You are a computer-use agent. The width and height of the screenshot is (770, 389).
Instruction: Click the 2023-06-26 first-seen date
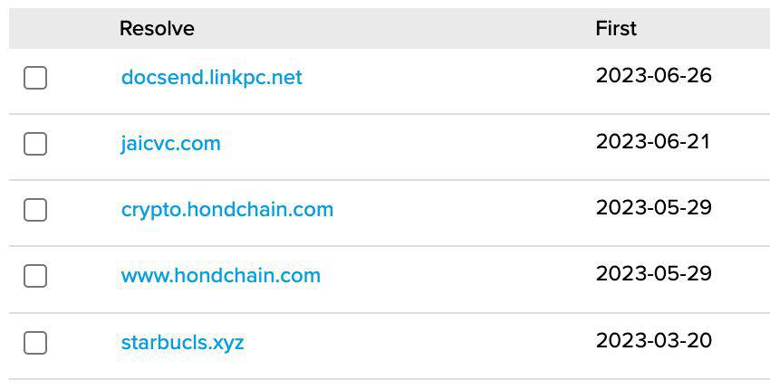pyautogui.click(x=653, y=75)
